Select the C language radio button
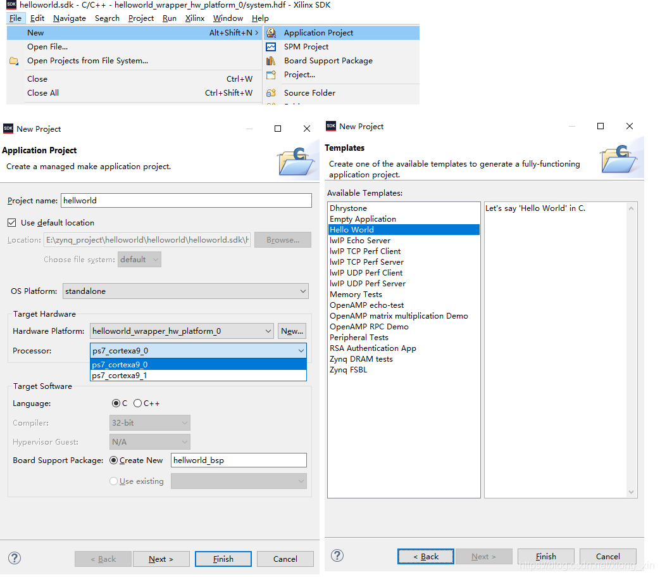Screen dimensions: 660x577 (116, 403)
